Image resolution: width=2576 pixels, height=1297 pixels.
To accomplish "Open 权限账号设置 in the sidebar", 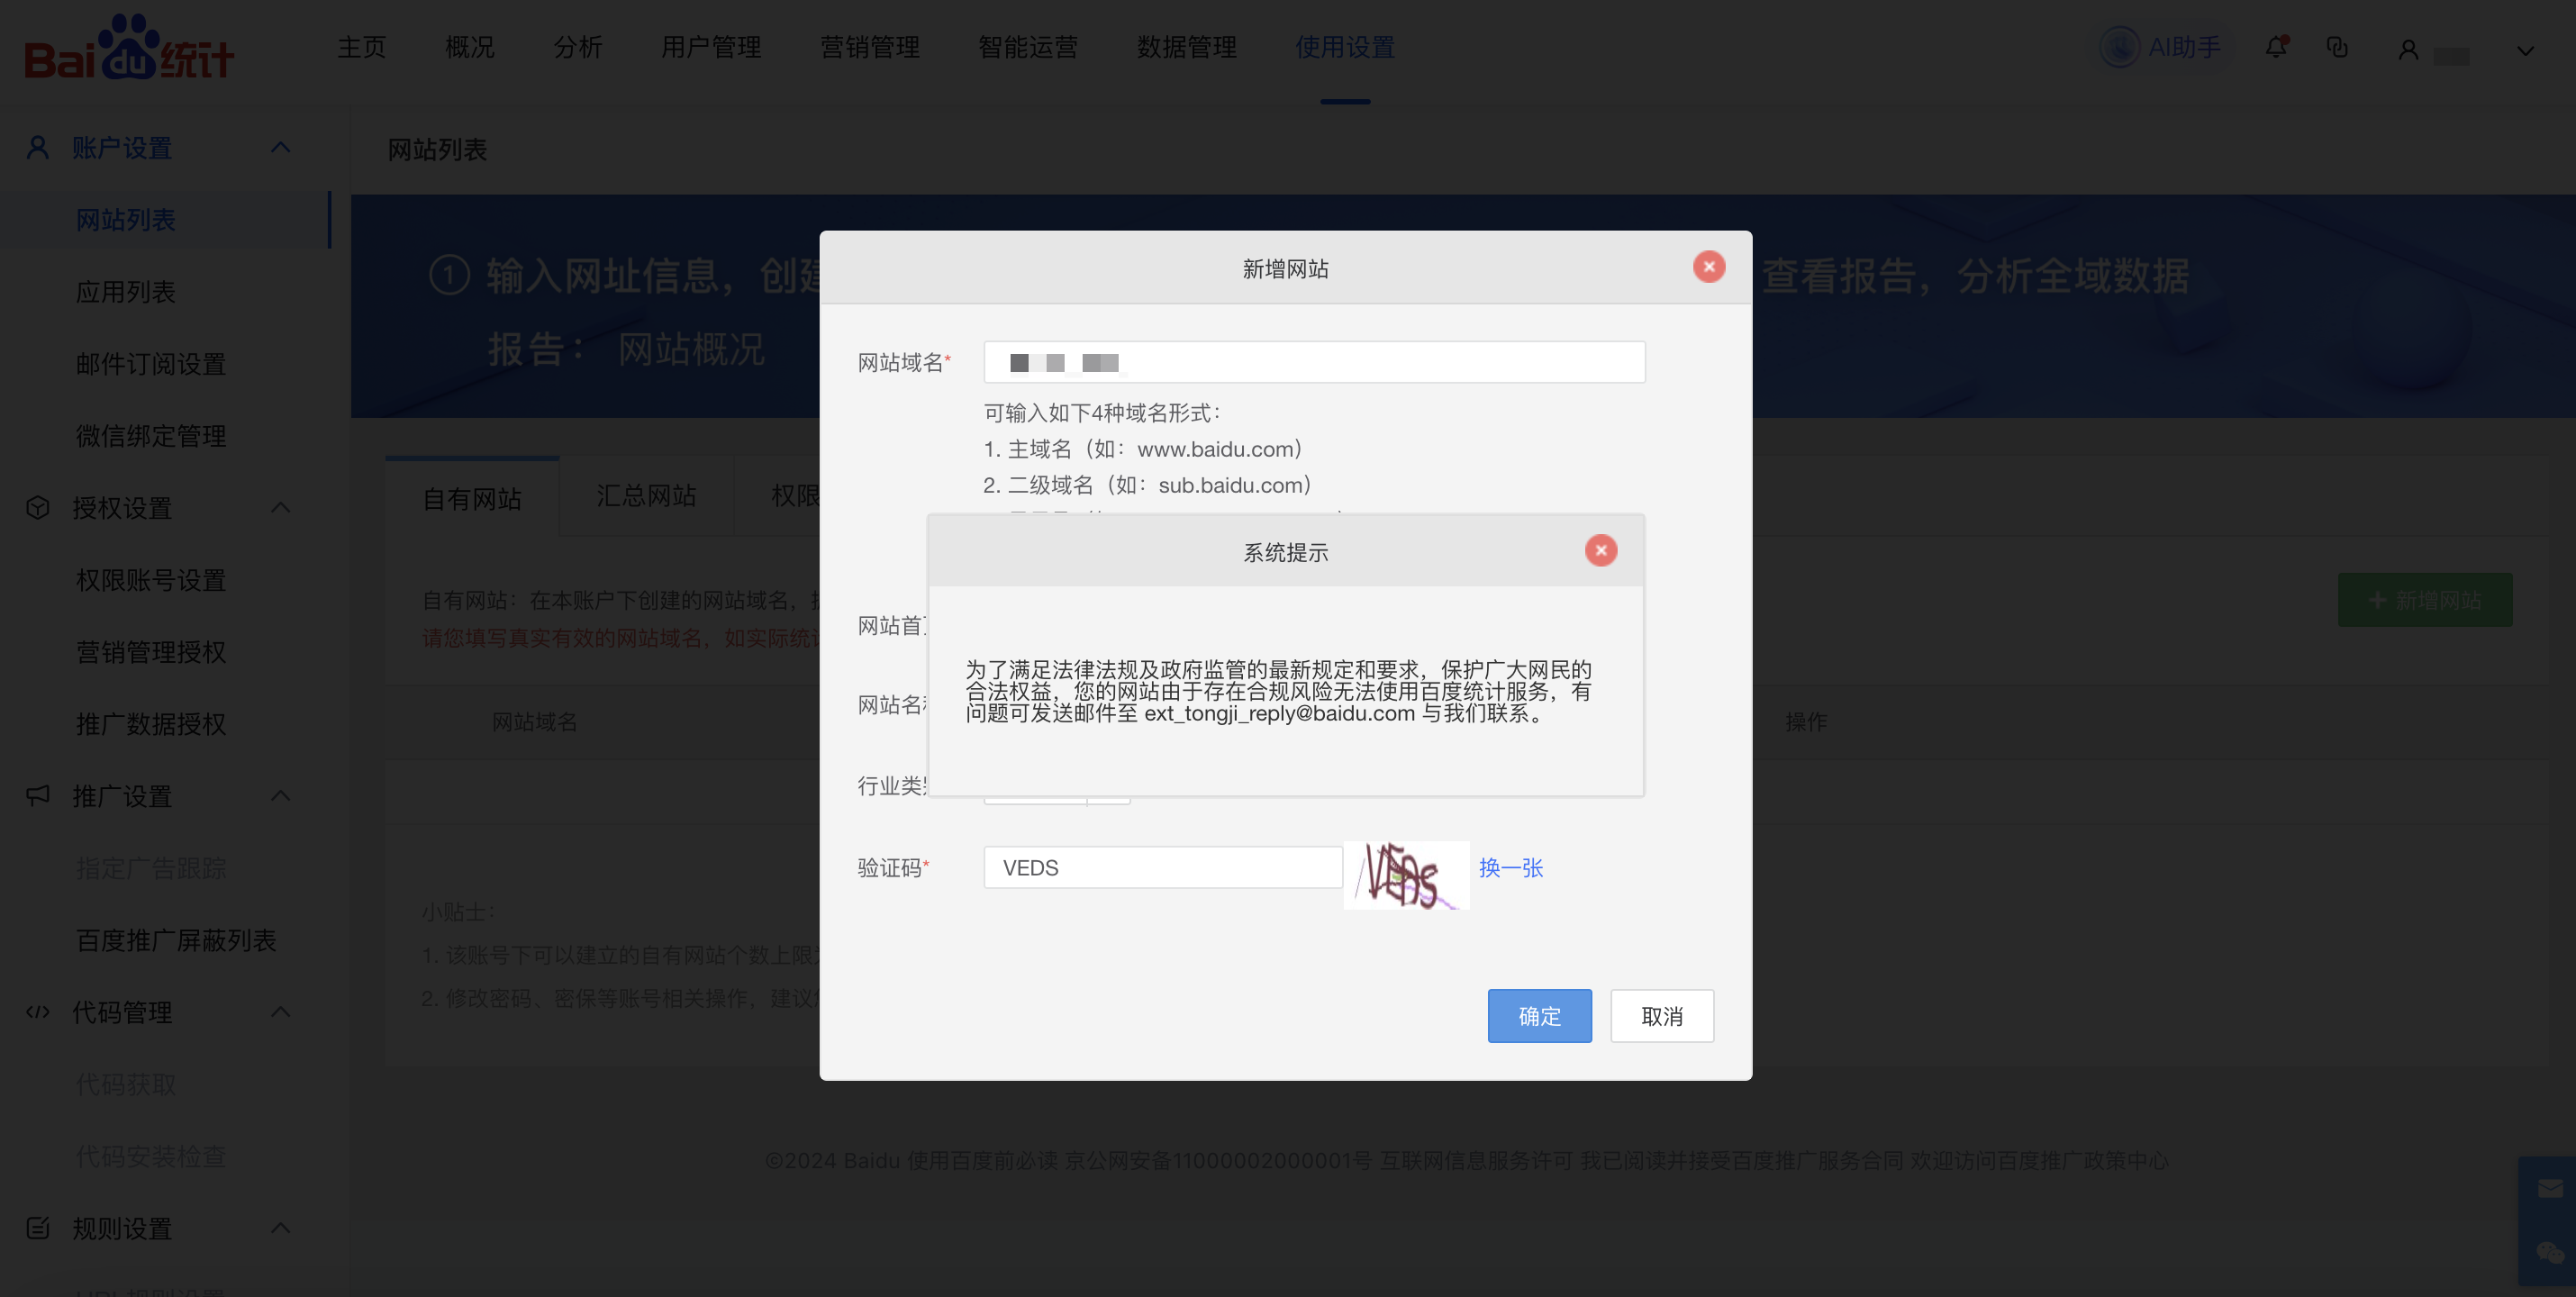I will (x=151, y=579).
